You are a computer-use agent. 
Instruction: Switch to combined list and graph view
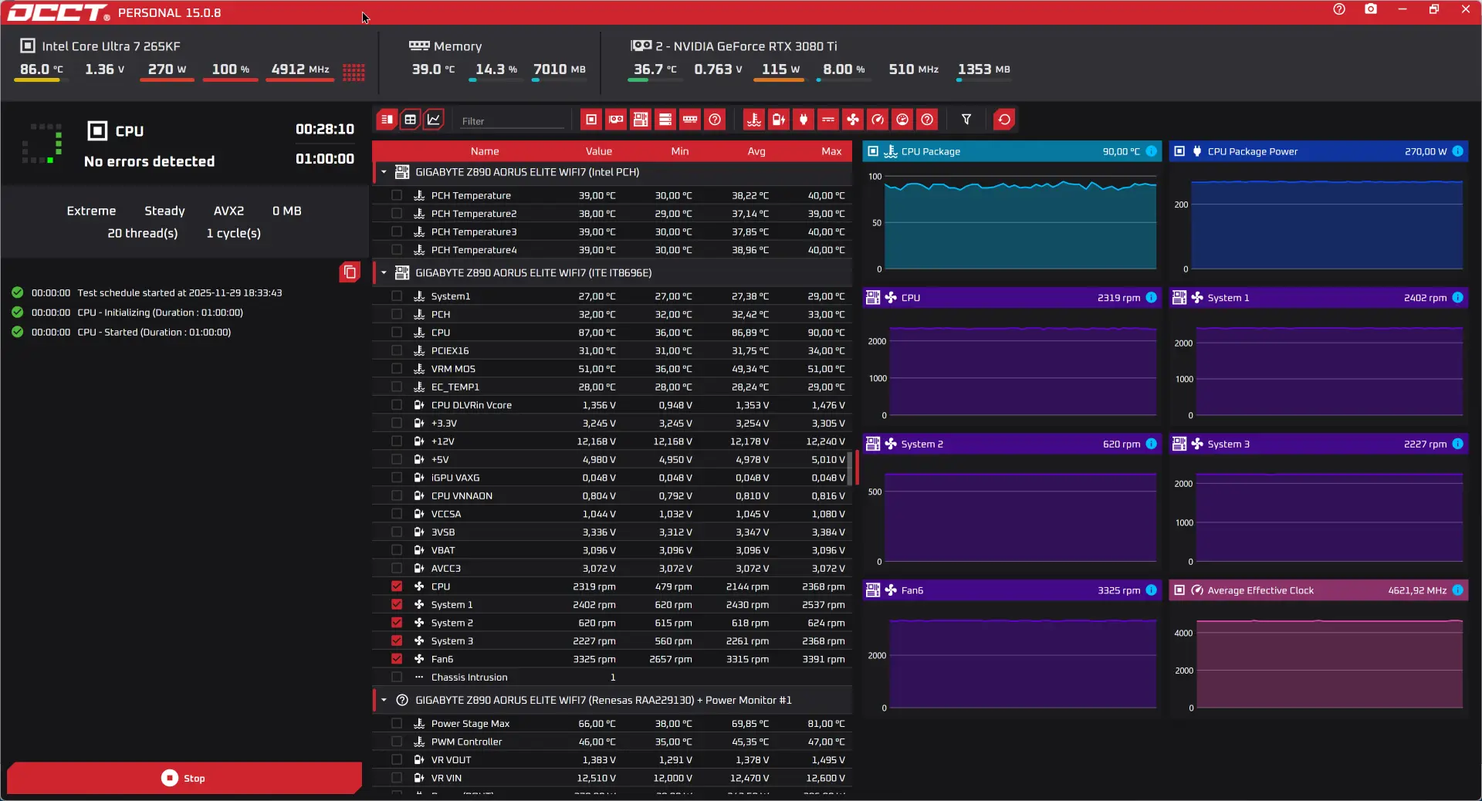coord(387,120)
